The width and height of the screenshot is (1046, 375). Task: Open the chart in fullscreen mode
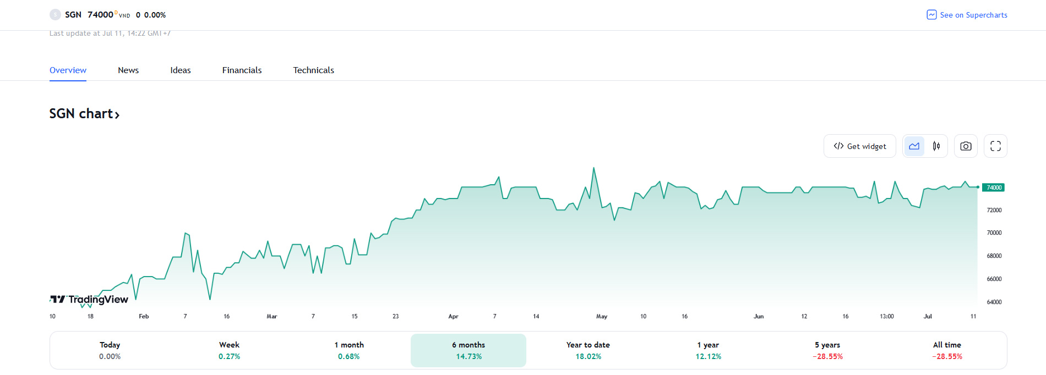point(995,146)
